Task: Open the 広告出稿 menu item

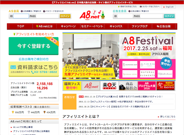Action: click(164, 26)
